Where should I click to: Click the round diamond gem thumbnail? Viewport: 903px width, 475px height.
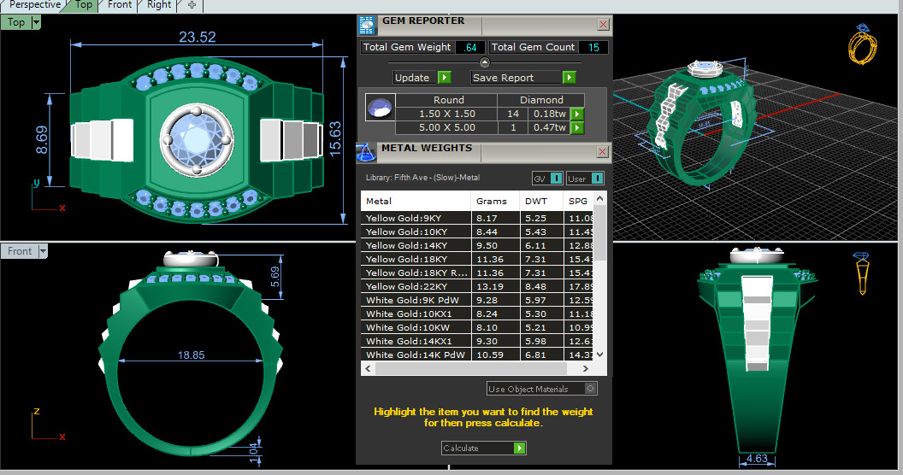click(380, 107)
